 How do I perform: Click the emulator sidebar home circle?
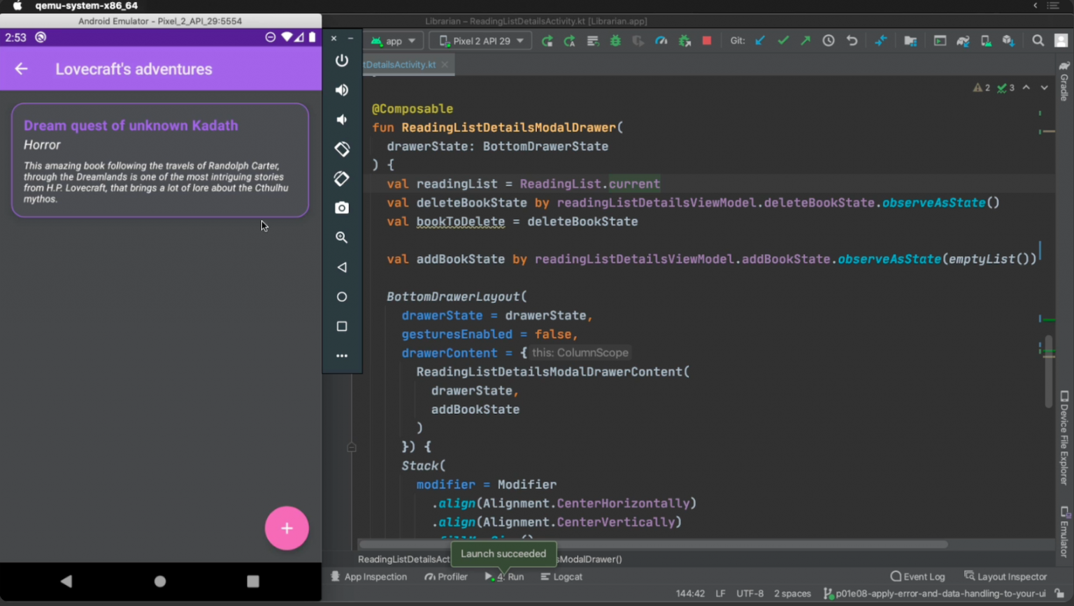pos(342,297)
